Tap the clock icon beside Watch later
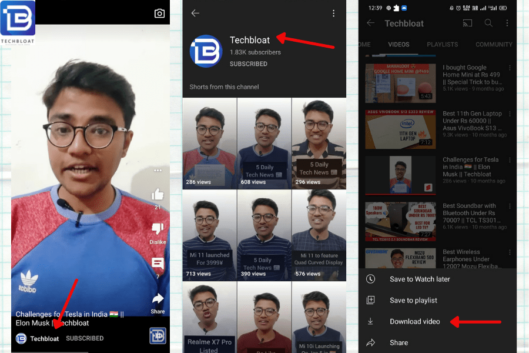The width and height of the screenshot is (529, 353). tap(370, 279)
